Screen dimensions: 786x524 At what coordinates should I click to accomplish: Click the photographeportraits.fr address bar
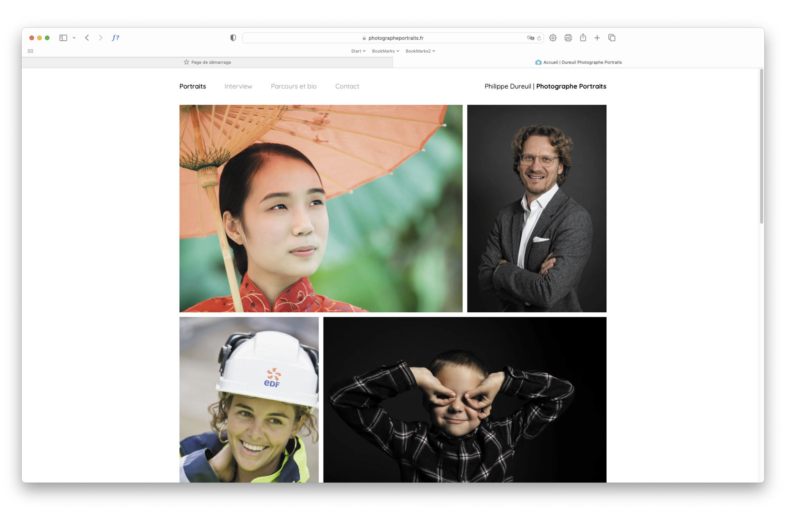click(393, 38)
